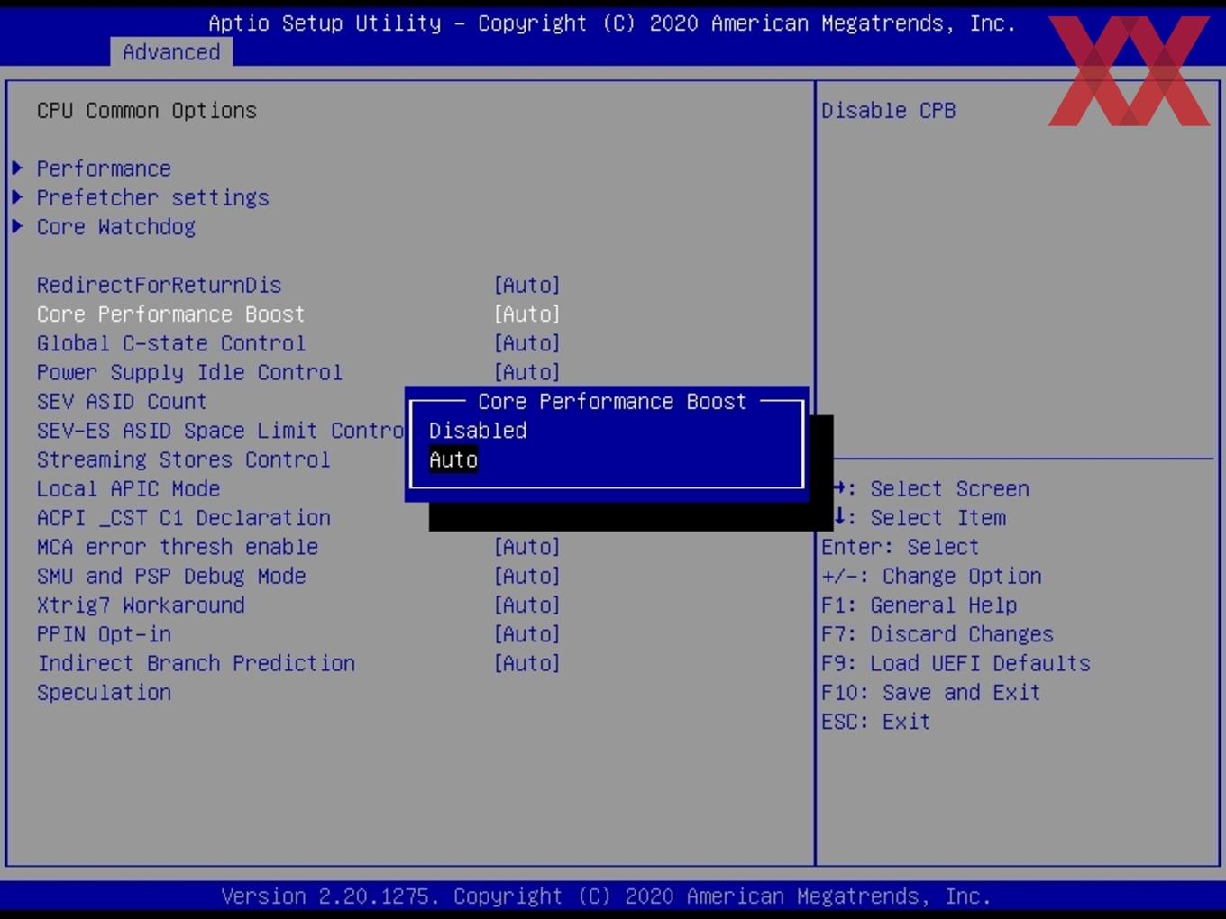Viewport: 1226px width, 919px height.
Task: Expand the Core Watchdog arrow
Action: (17, 225)
